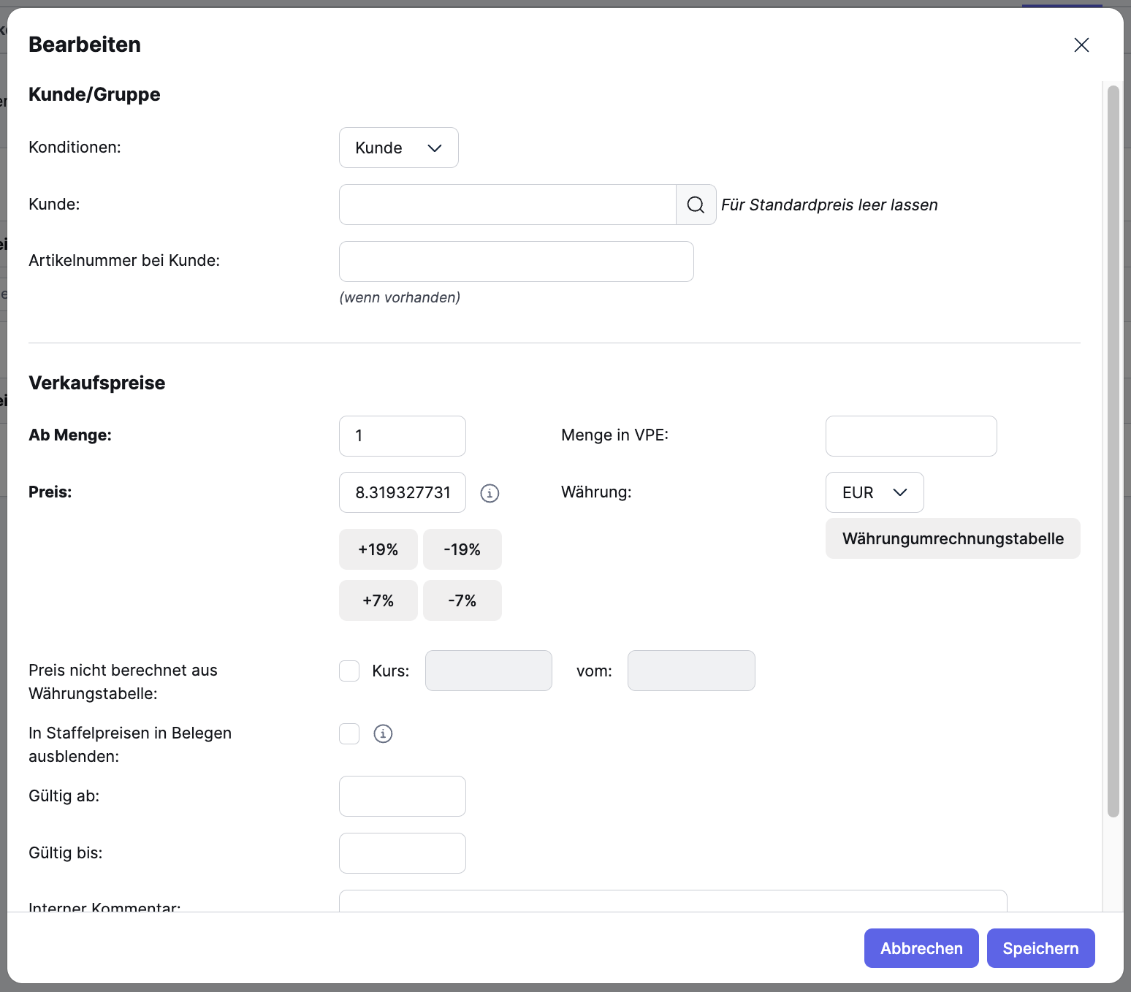Open the Konditionen dropdown set to Kunde
1131x992 pixels.
(398, 148)
